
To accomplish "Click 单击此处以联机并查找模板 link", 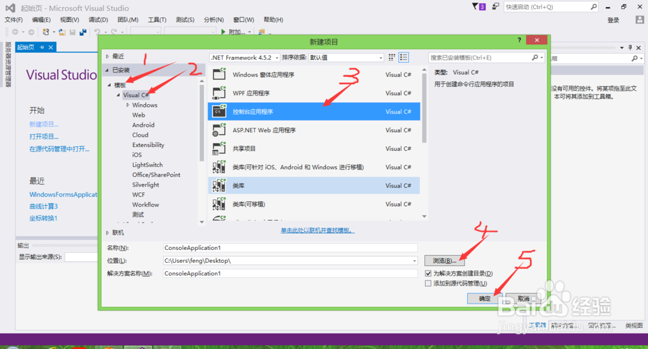I will pos(318,230).
